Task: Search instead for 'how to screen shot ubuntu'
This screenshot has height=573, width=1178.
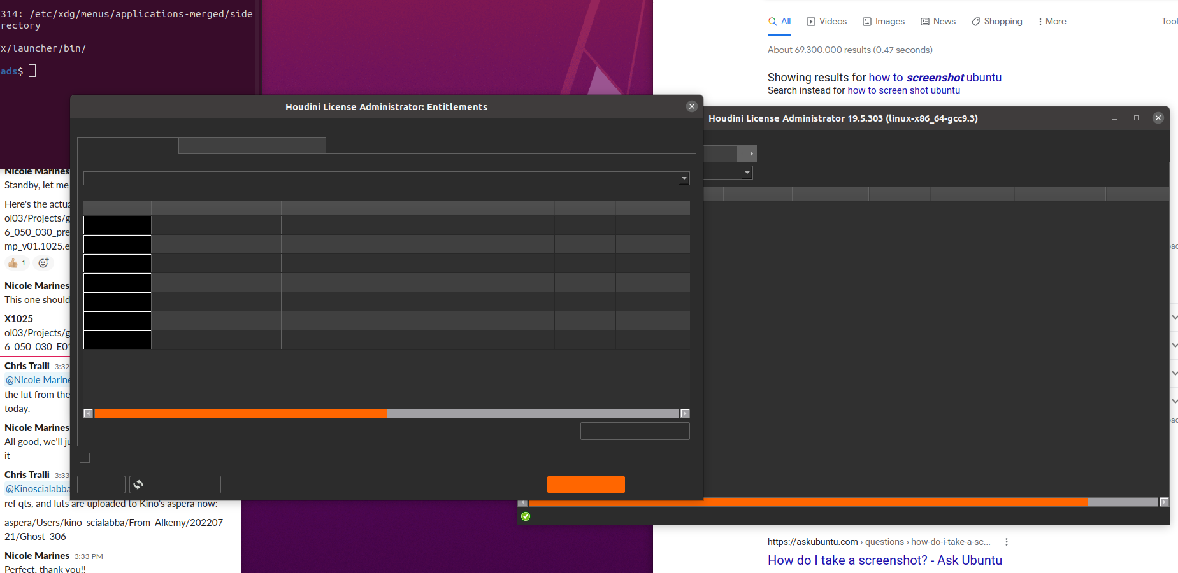Action: tap(903, 90)
